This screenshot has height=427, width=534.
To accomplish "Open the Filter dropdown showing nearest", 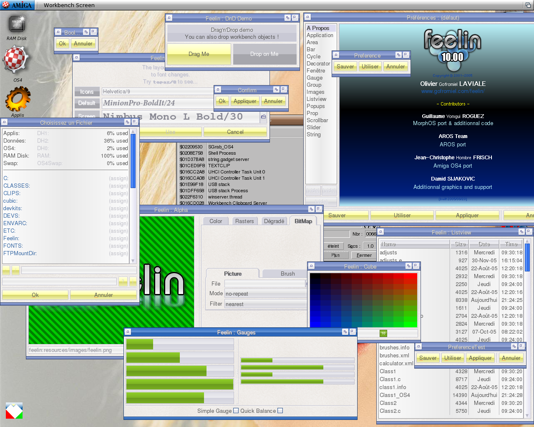I will [266, 304].
